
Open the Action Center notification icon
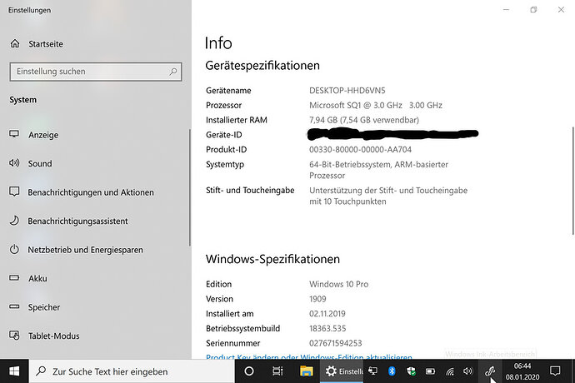pos(555,371)
